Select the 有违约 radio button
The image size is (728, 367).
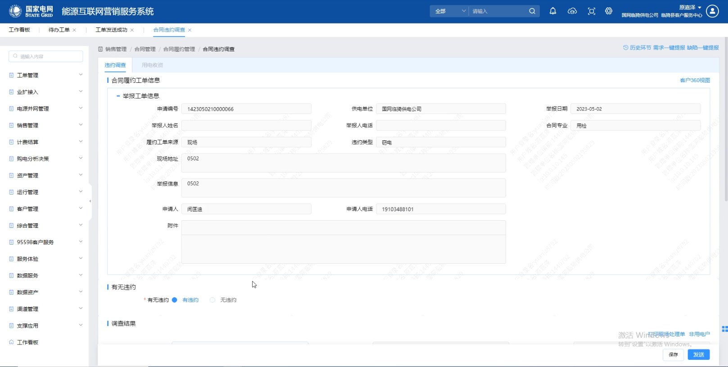[175, 300]
